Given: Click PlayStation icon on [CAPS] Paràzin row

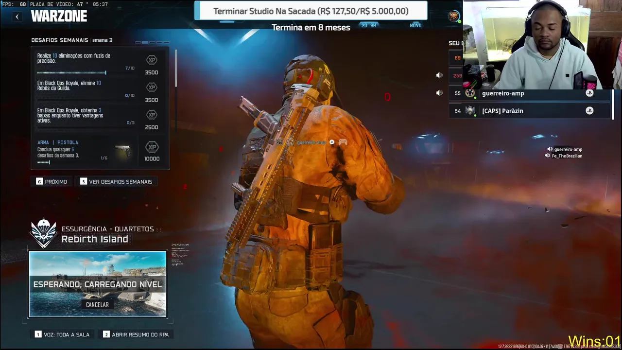Looking at the screenshot, I should click(x=589, y=111).
